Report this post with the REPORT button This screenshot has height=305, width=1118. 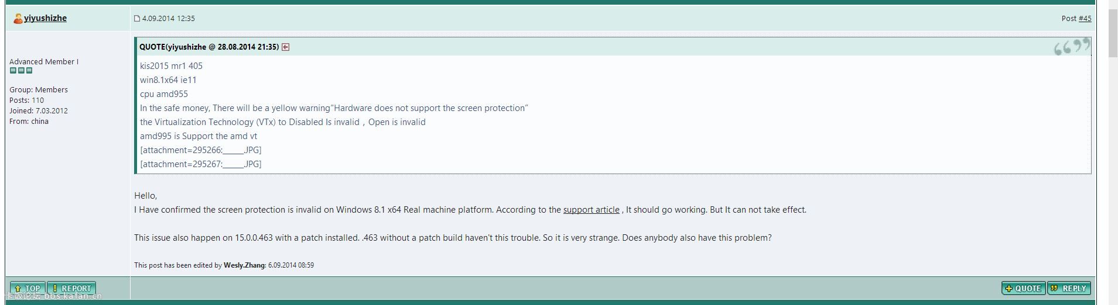pos(71,288)
